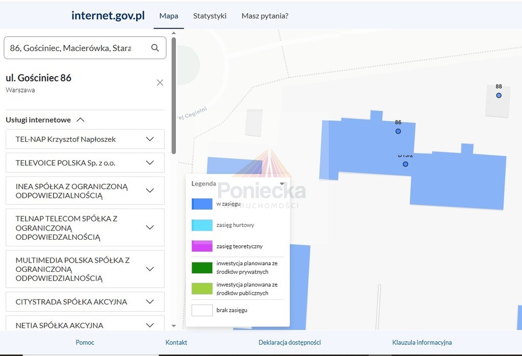
Task: Close the ul. Gościniec 86 panel
Action: 160,83
